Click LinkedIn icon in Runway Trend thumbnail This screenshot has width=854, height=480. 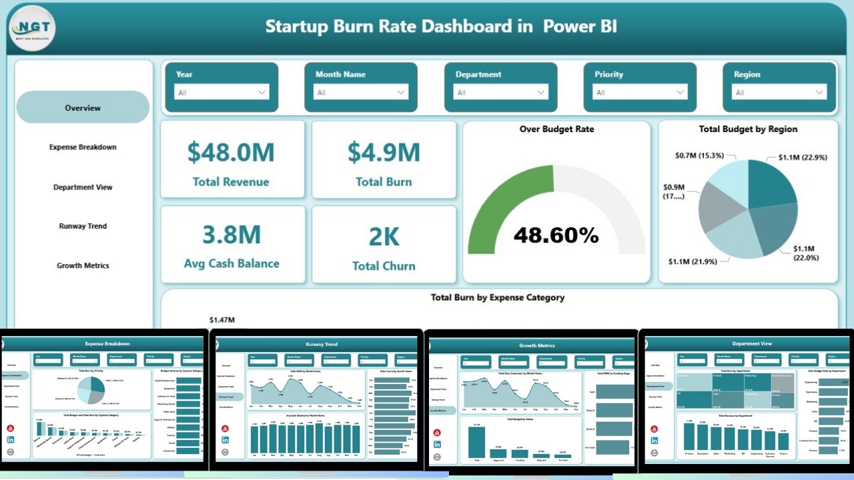[x=226, y=441]
